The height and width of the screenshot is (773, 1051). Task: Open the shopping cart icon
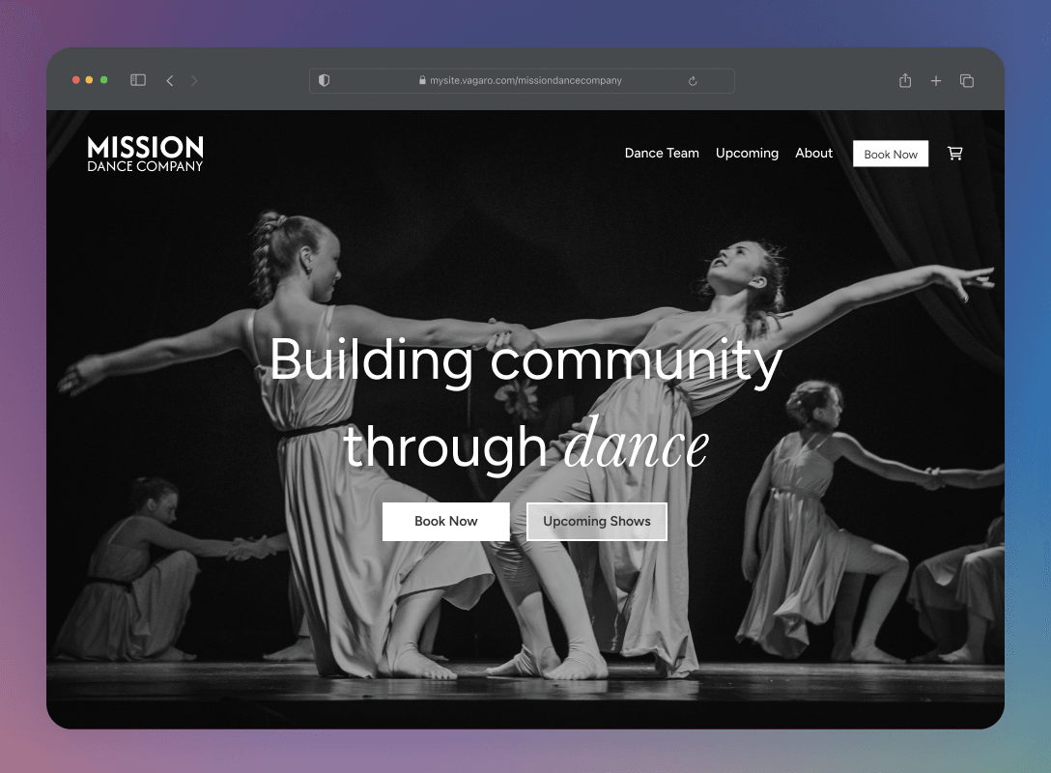[954, 154]
